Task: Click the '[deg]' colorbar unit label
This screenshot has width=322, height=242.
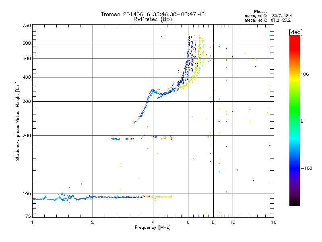Action: tap(295, 32)
